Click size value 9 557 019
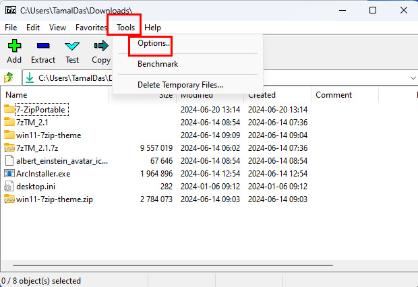This screenshot has height=287, width=418. 156,148
